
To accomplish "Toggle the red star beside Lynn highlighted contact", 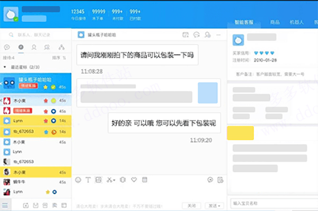I will [x=46, y=121].
